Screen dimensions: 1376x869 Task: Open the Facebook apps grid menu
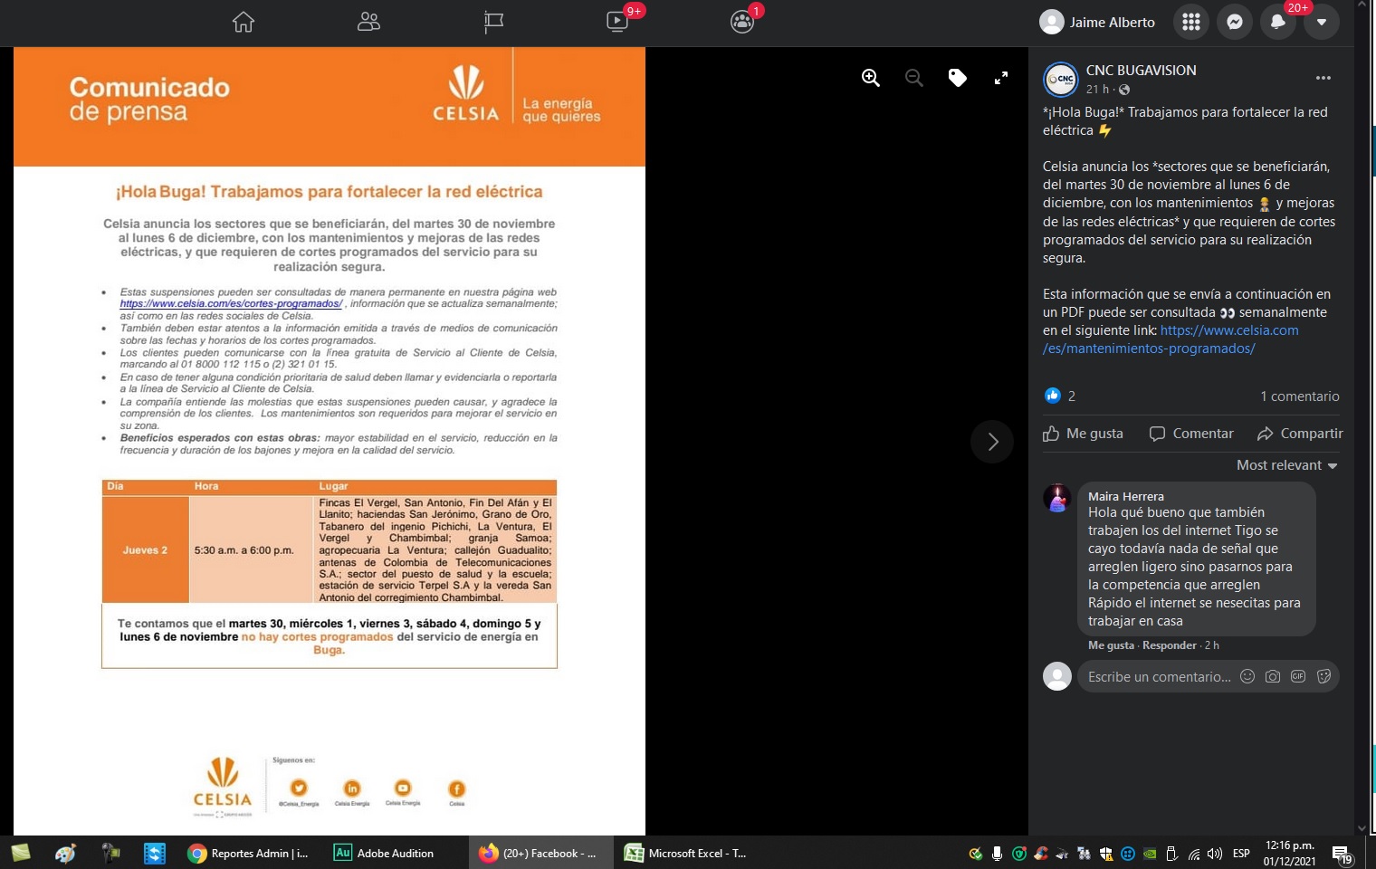click(1191, 22)
